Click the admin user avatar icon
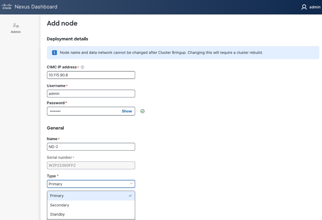The image size is (322, 220). [304, 7]
